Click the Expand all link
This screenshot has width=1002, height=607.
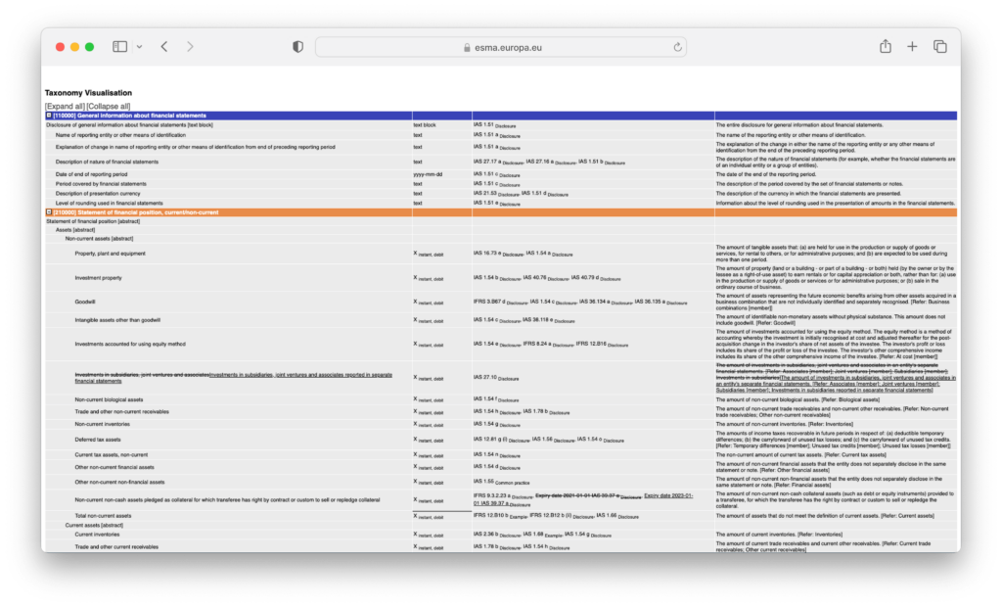coord(64,104)
